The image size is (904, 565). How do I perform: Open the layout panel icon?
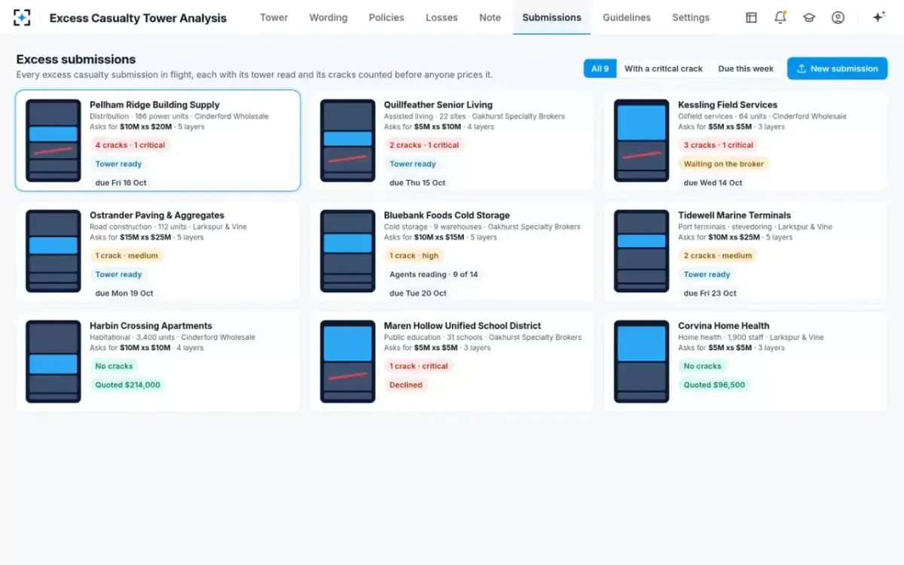click(x=751, y=17)
